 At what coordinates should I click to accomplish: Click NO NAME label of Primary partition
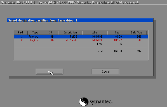coord(97,37)
